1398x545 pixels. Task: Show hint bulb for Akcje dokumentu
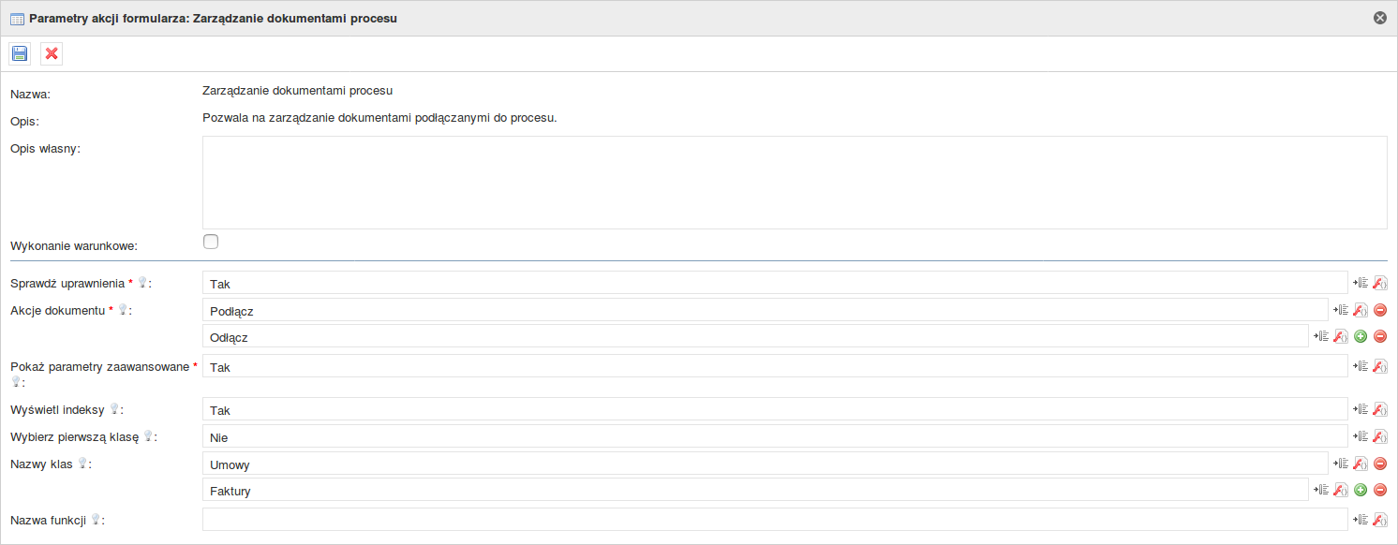[122, 310]
